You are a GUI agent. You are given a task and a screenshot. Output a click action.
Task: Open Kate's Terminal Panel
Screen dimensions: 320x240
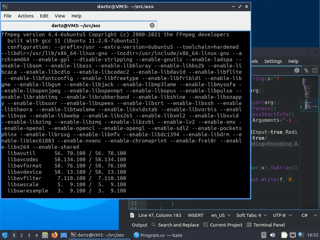[266, 225]
